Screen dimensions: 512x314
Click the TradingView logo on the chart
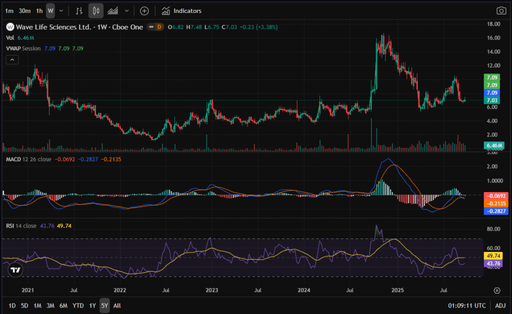pos(15,269)
